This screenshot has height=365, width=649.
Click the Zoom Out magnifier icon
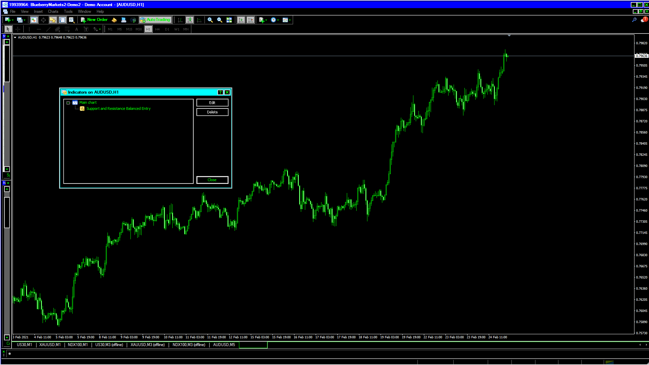pos(220,20)
